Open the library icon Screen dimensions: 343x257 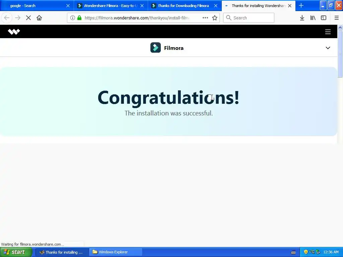pyautogui.click(x=313, y=18)
